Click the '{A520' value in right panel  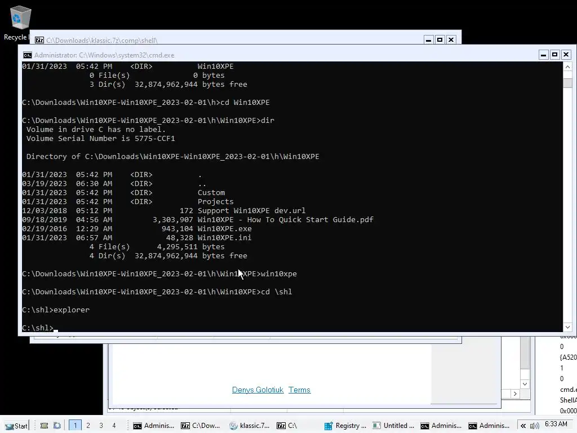tap(568, 357)
